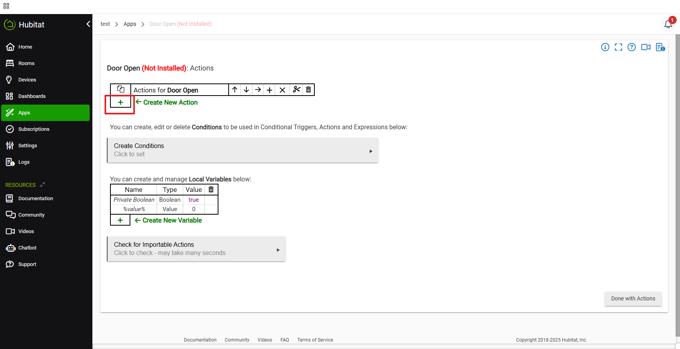Open Devices in the sidebar

point(45,80)
